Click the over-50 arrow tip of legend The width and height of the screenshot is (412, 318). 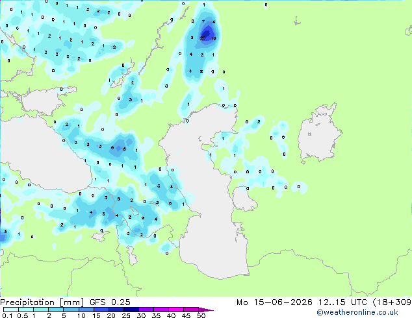pyautogui.click(x=206, y=310)
